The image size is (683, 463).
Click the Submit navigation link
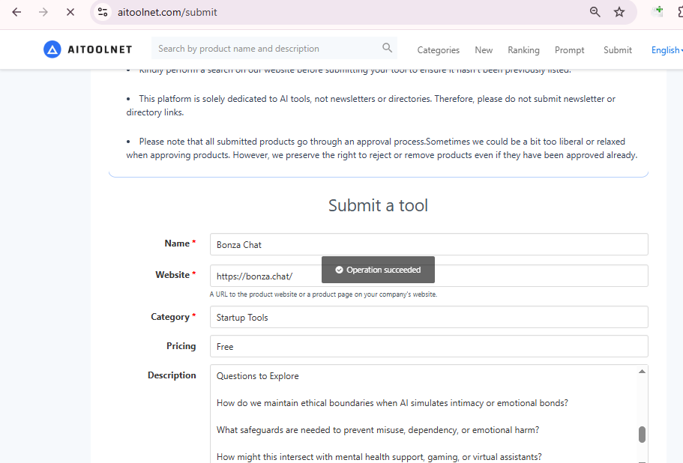point(617,50)
